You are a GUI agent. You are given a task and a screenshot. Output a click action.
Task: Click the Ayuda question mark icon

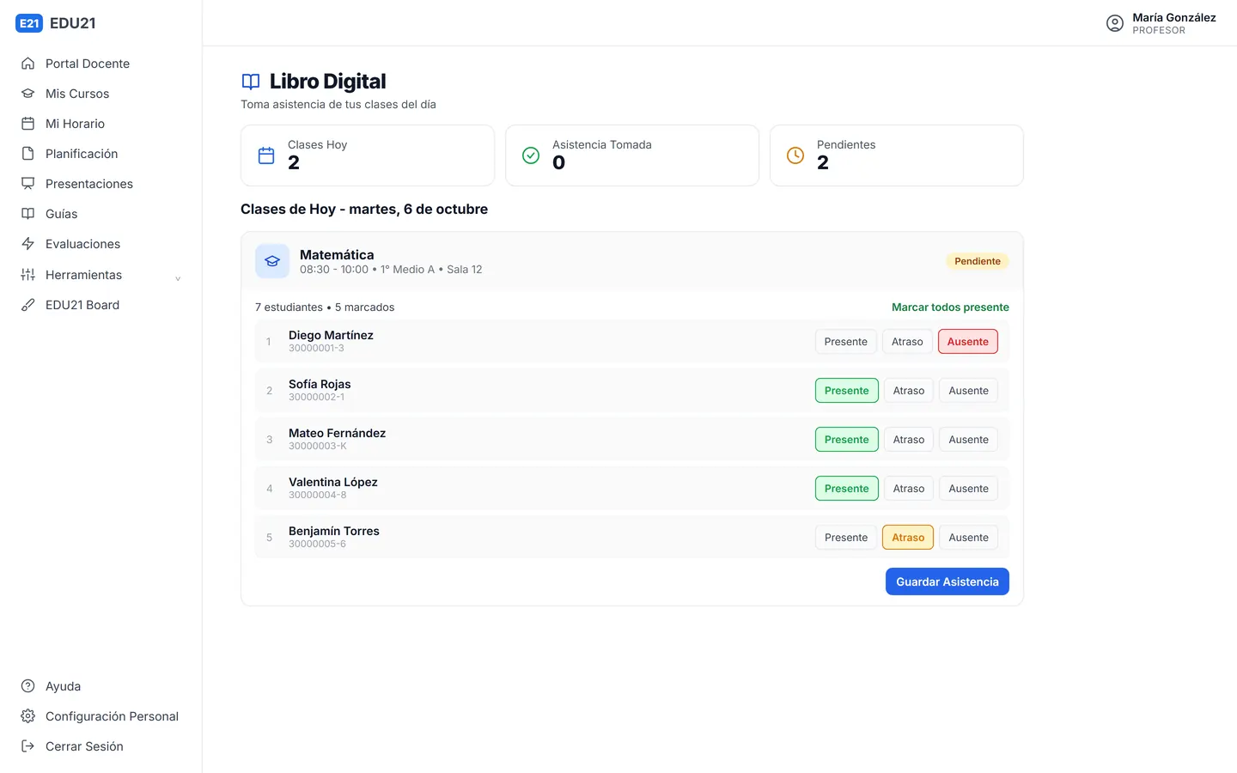tap(28, 686)
